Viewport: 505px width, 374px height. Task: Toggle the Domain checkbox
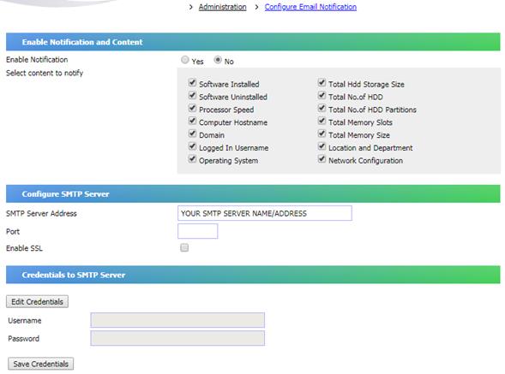point(192,134)
